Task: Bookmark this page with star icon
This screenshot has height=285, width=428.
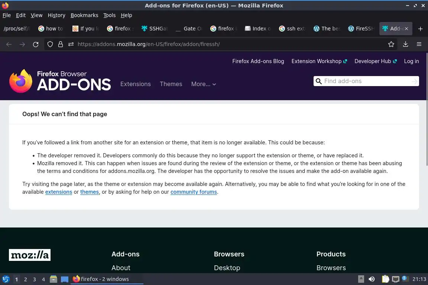Action: [391, 44]
